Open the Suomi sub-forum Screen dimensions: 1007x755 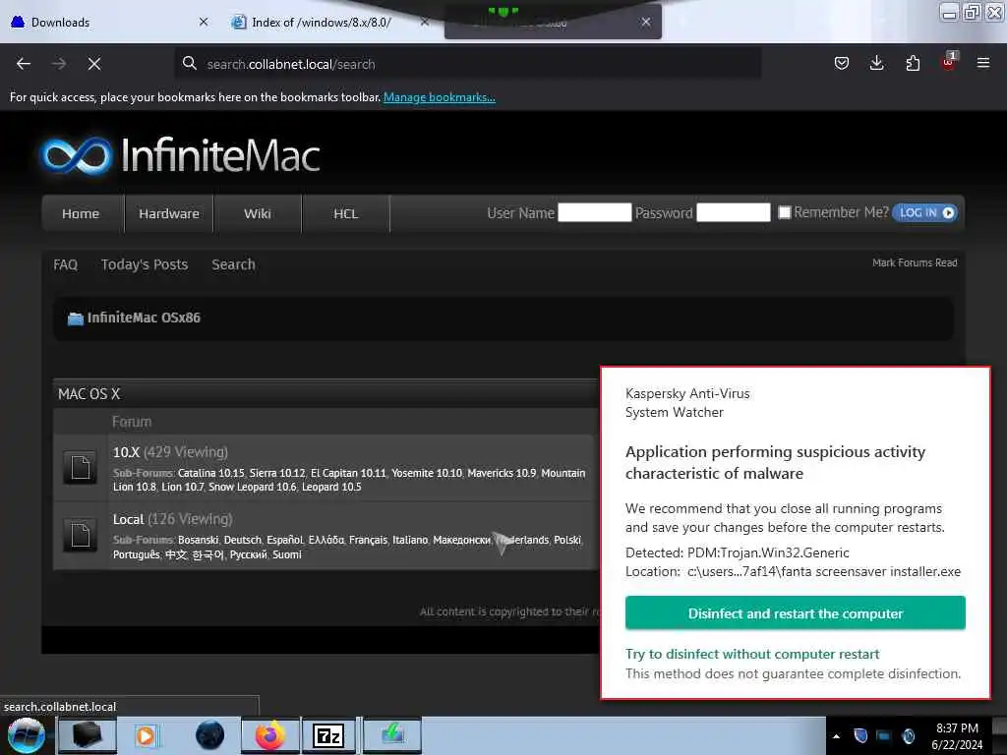[286, 554]
